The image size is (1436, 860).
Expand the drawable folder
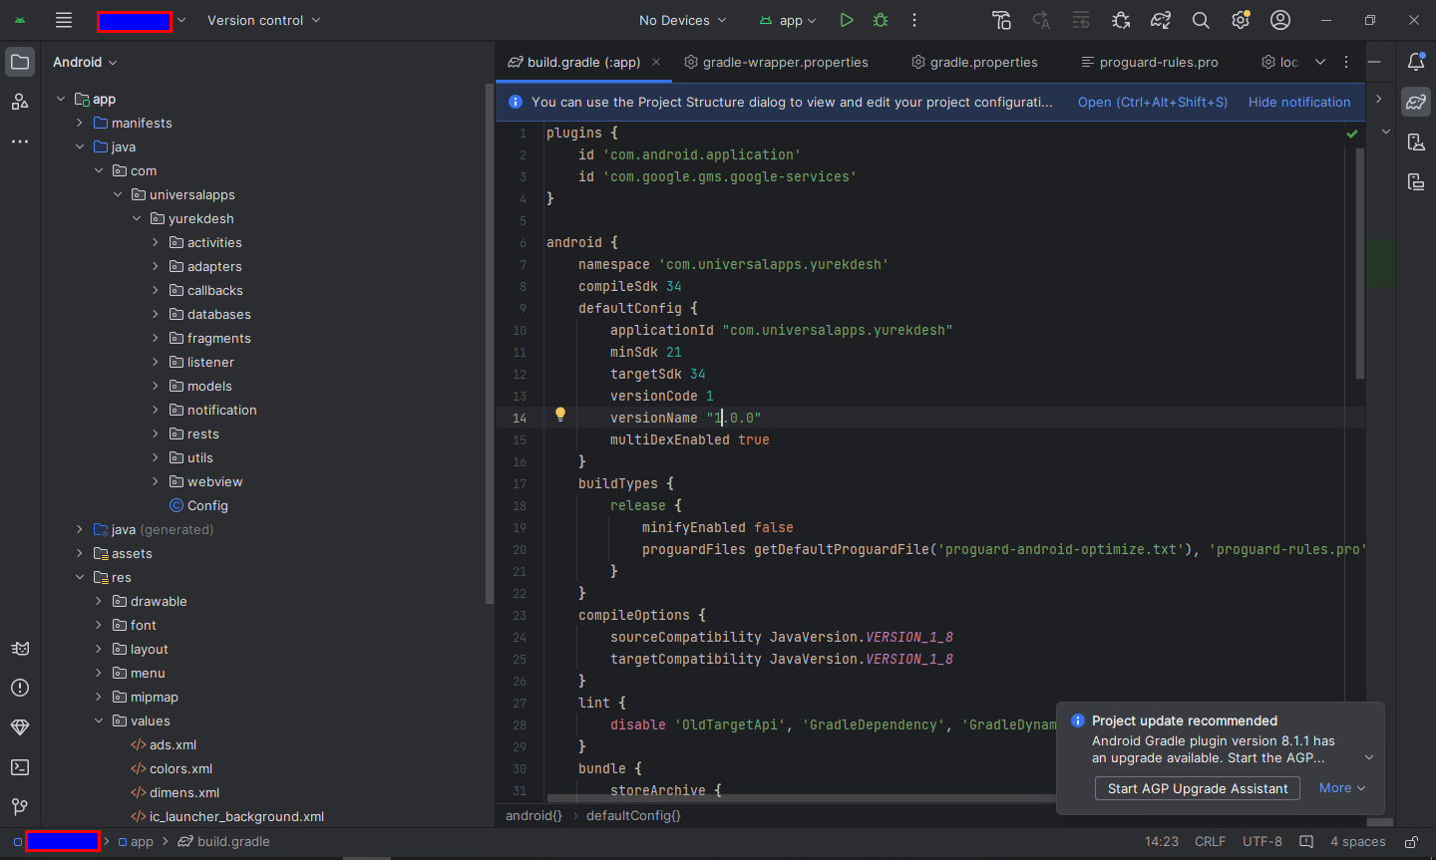click(99, 601)
